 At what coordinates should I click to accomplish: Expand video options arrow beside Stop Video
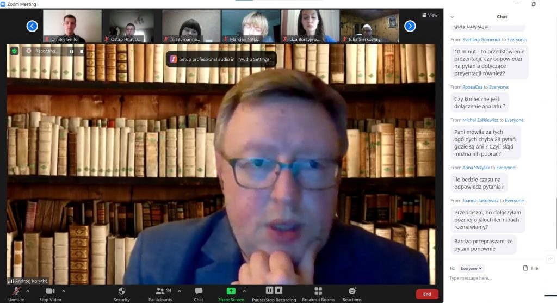click(x=64, y=290)
